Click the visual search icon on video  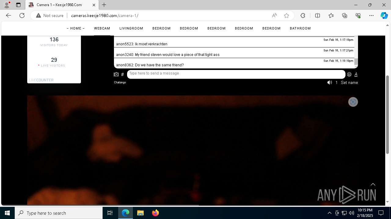click(353, 102)
